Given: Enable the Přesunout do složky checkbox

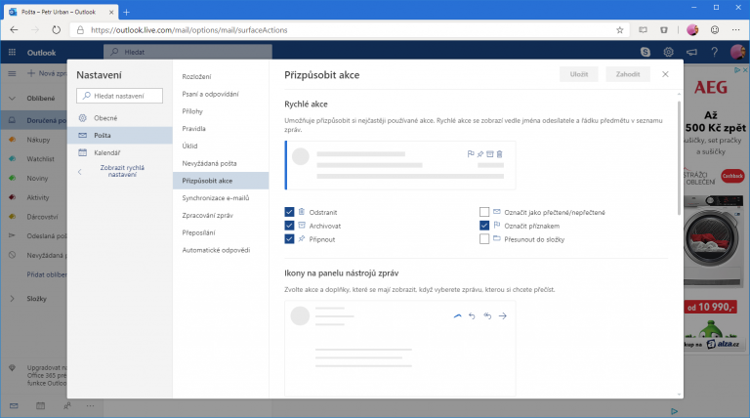Looking at the screenshot, I should (484, 238).
